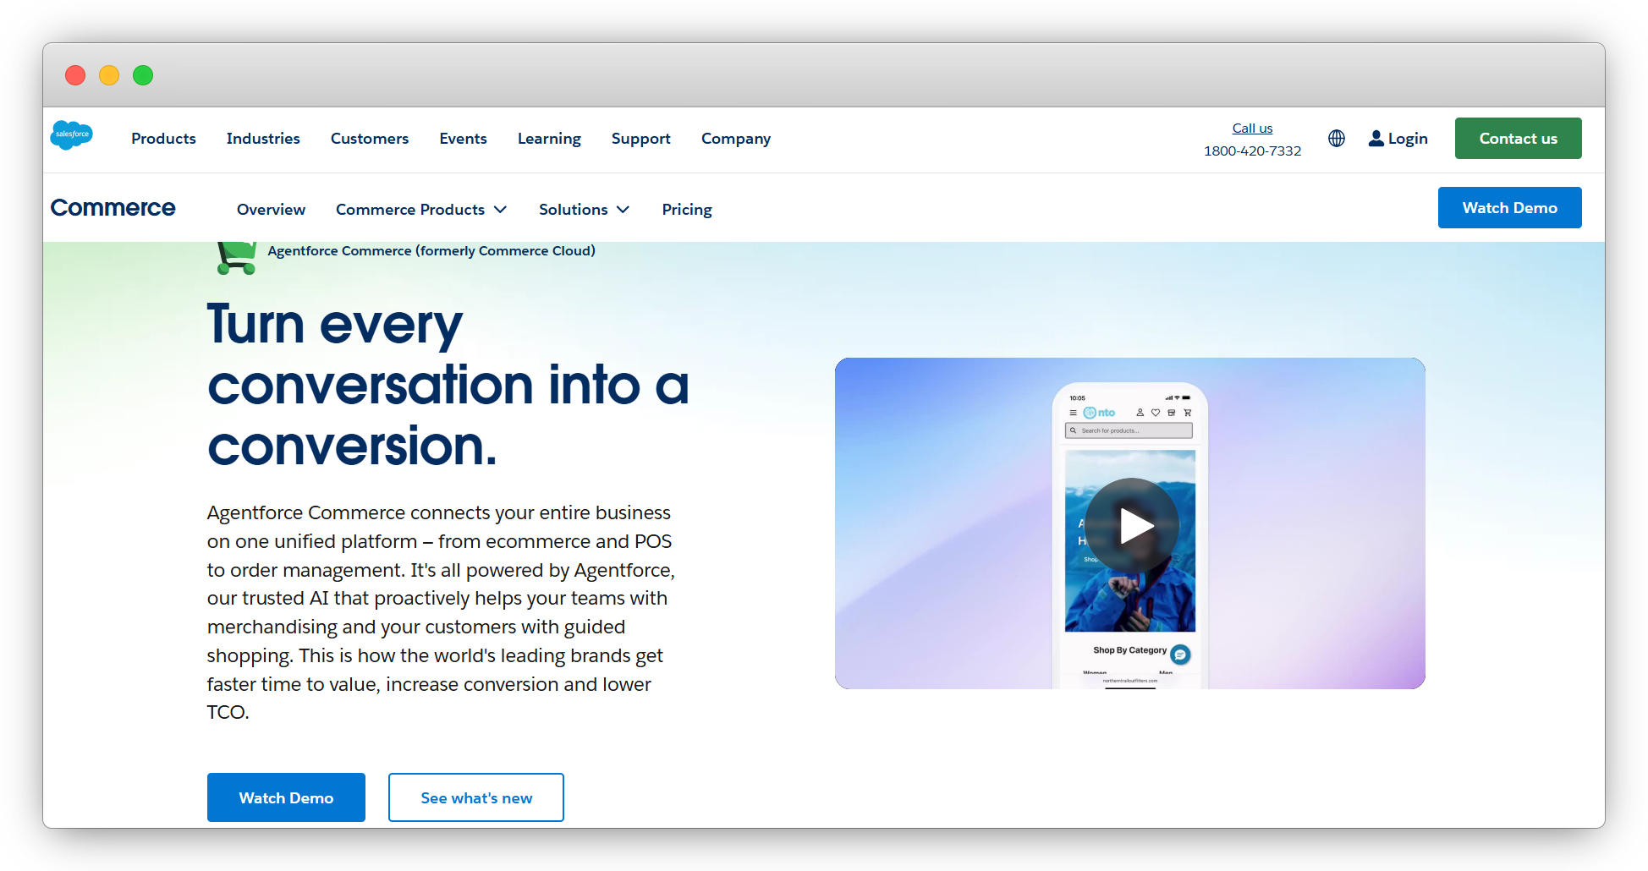Play the demo video

coord(1132,525)
